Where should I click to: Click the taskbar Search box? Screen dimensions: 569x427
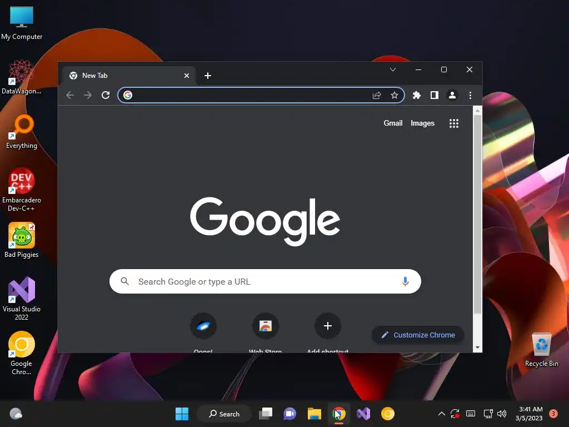pyautogui.click(x=224, y=414)
